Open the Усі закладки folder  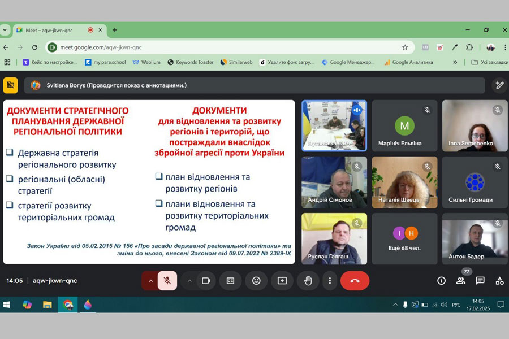pos(490,62)
